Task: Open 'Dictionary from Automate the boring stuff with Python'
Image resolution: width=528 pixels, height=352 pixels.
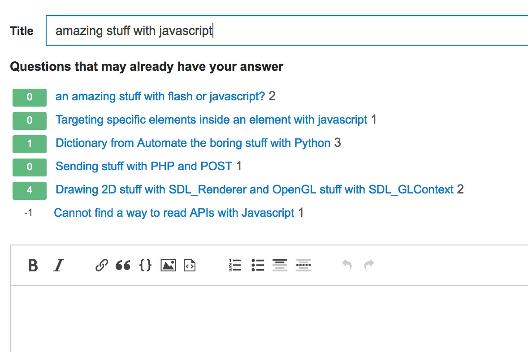Action: [x=194, y=143]
